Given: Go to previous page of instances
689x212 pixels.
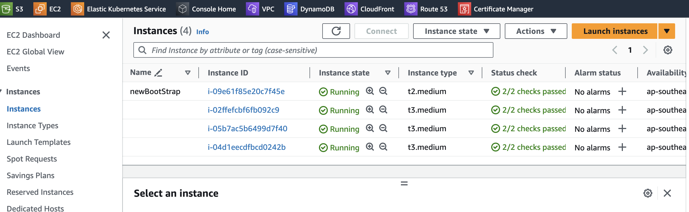Looking at the screenshot, I should pos(615,50).
